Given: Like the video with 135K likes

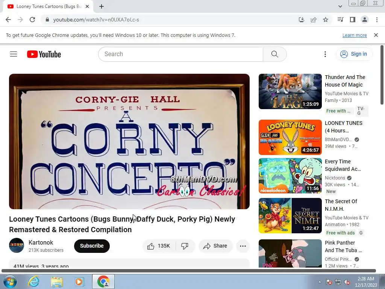Looking at the screenshot, I should [159, 246].
